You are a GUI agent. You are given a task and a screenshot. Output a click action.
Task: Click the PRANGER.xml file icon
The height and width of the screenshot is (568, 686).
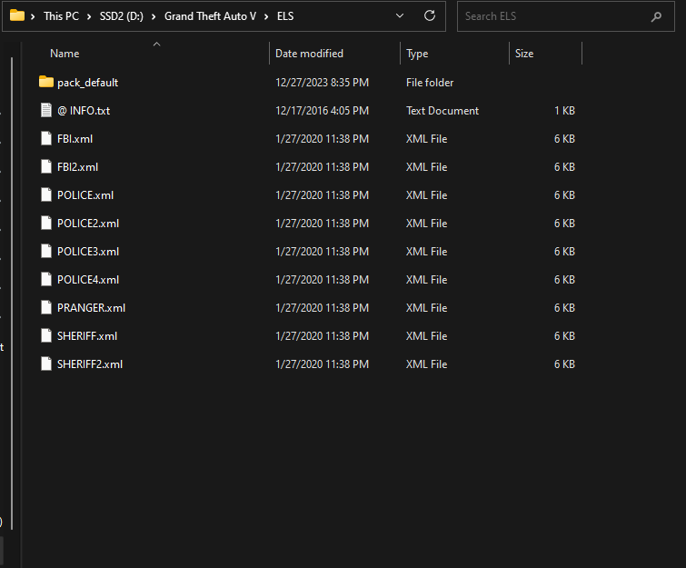47,308
